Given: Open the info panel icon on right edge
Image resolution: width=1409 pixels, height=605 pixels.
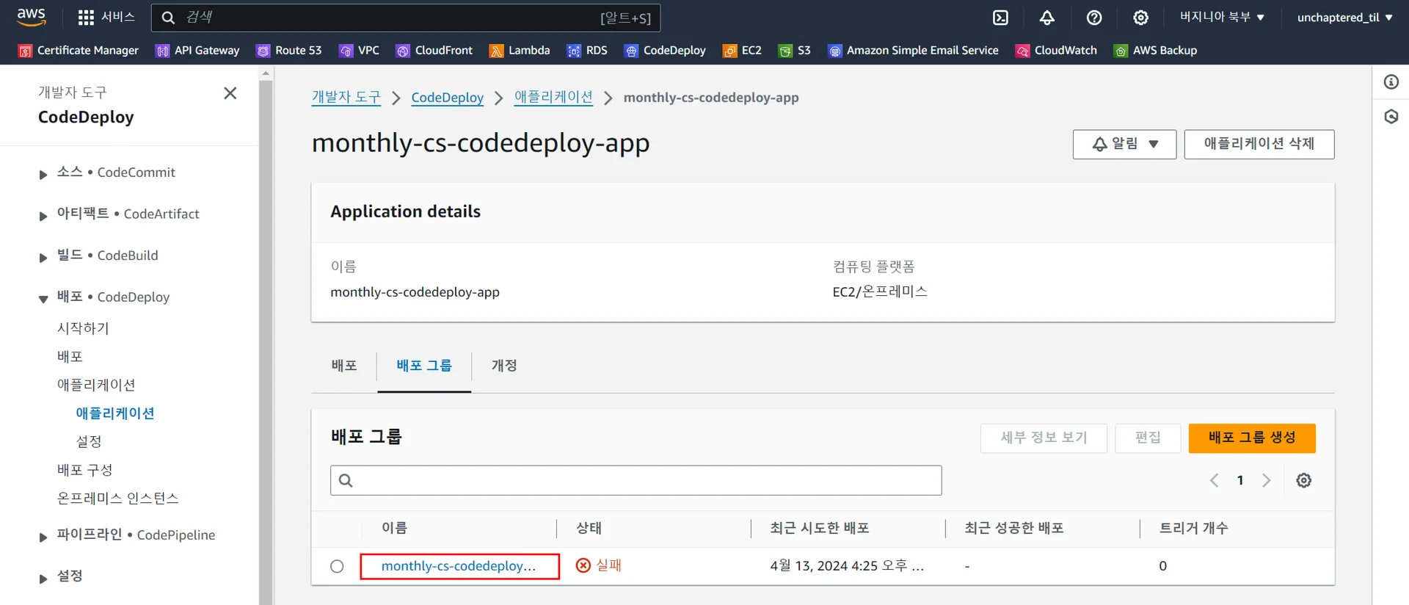Looking at the screenshot, I should pos(1391,82).
